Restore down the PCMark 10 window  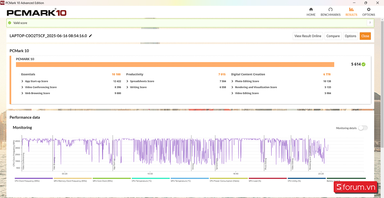pyautogui.click(x=365, y=3)
